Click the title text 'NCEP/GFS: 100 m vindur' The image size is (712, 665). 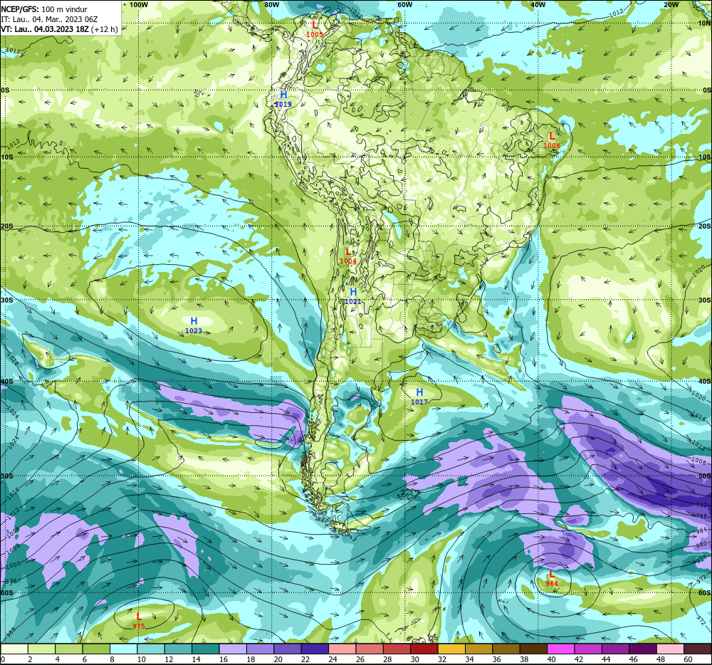click(44, 9)
